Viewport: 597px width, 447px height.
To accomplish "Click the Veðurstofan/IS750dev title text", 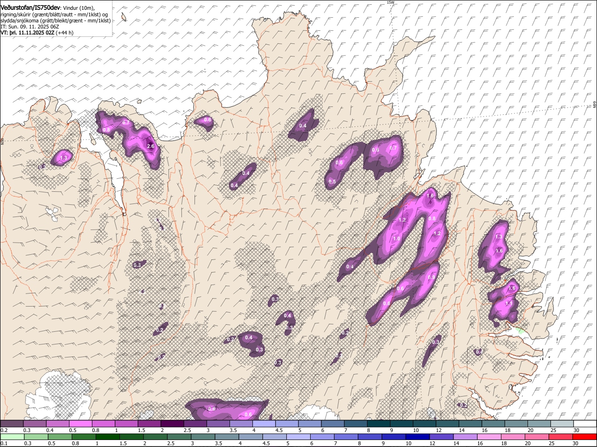I will tap(30, 7).
